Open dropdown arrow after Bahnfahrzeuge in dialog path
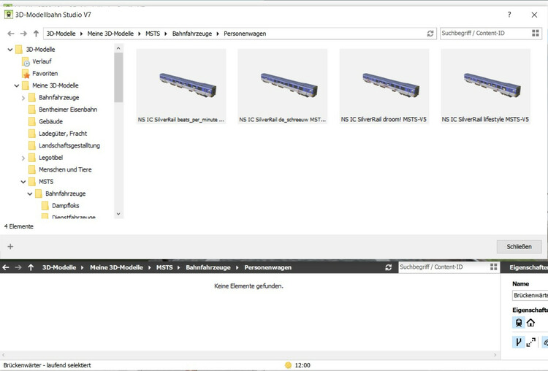The image size is (548, 371). 218,34
